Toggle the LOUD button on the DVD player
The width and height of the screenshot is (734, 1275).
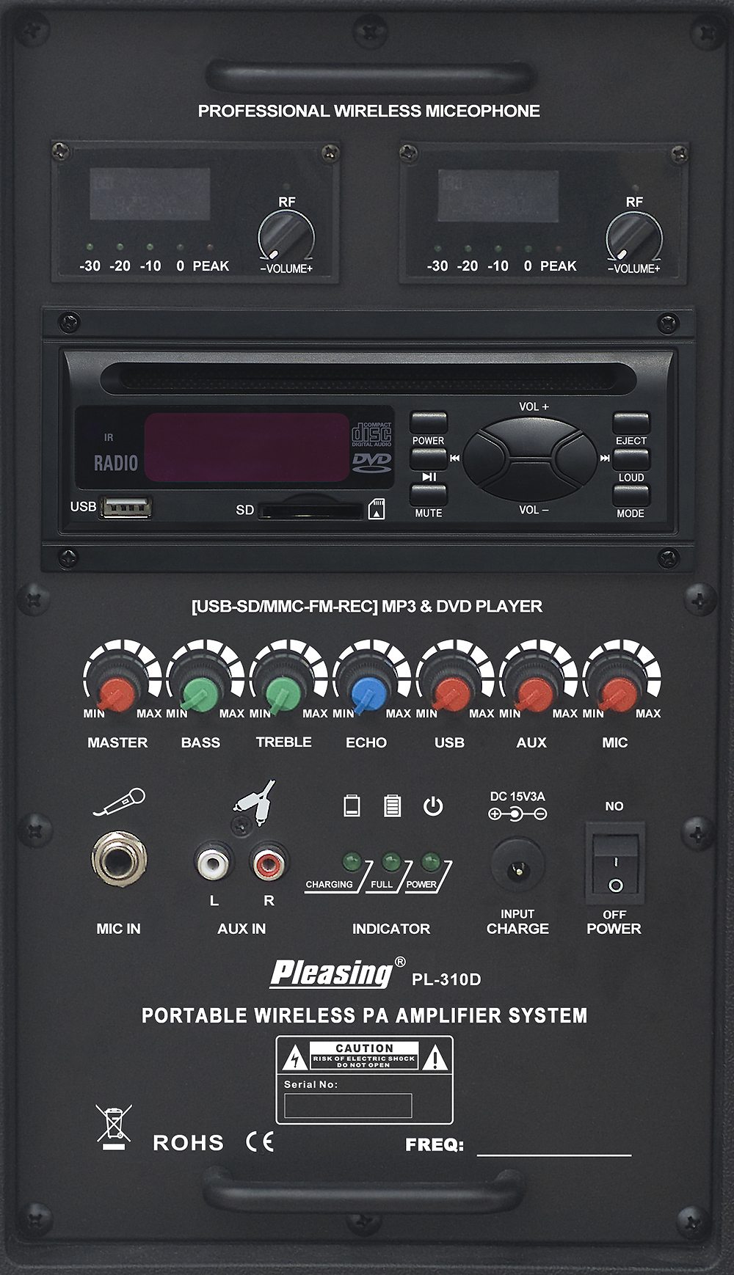[x=631, y=460]
